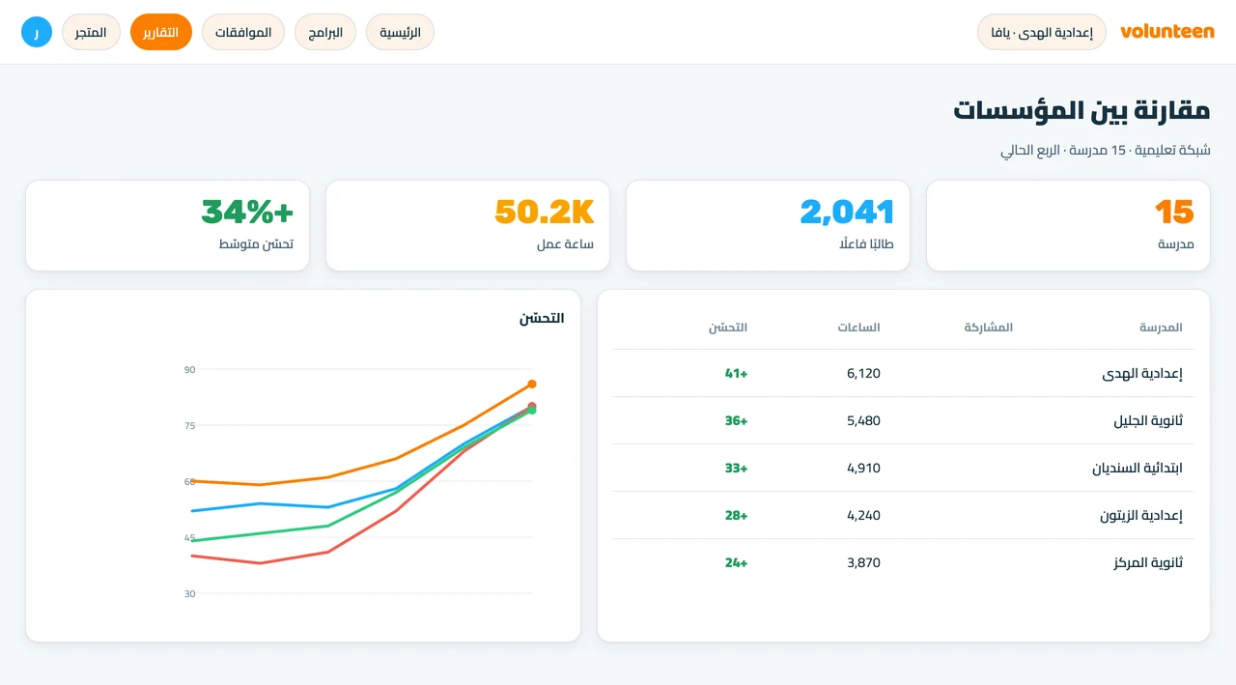Open the 2,041 active students card

768,225
